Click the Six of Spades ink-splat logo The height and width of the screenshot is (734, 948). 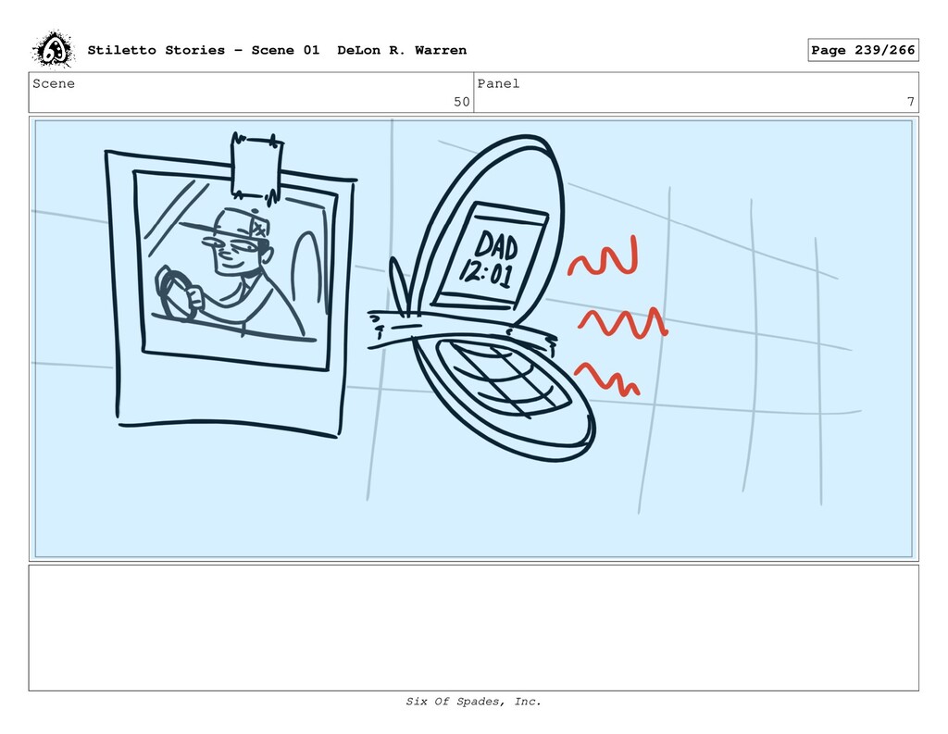(53, 50)
